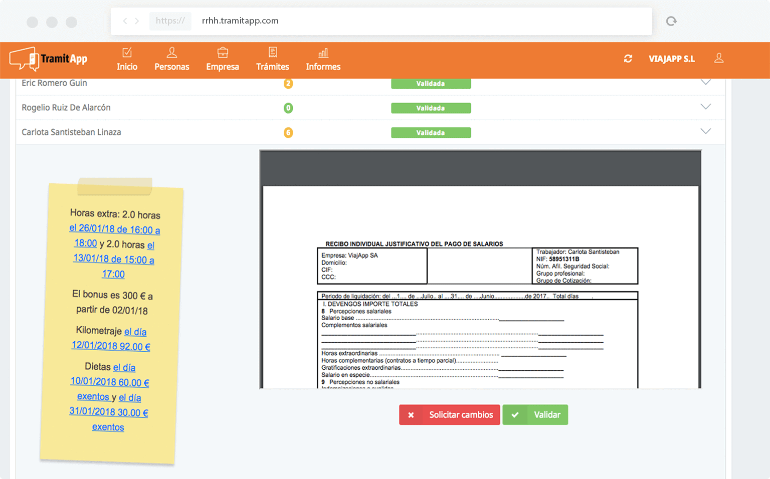This screenshot has height=479, width=770.
Task: Select name Eric Romero Guin
Action: coord(54,83)
